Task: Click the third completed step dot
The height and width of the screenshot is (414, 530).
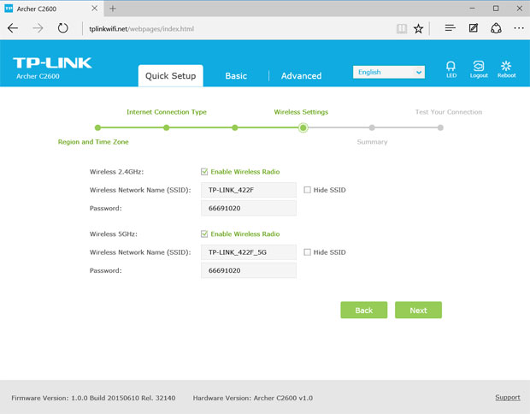Action: click(x=235, y=127)
